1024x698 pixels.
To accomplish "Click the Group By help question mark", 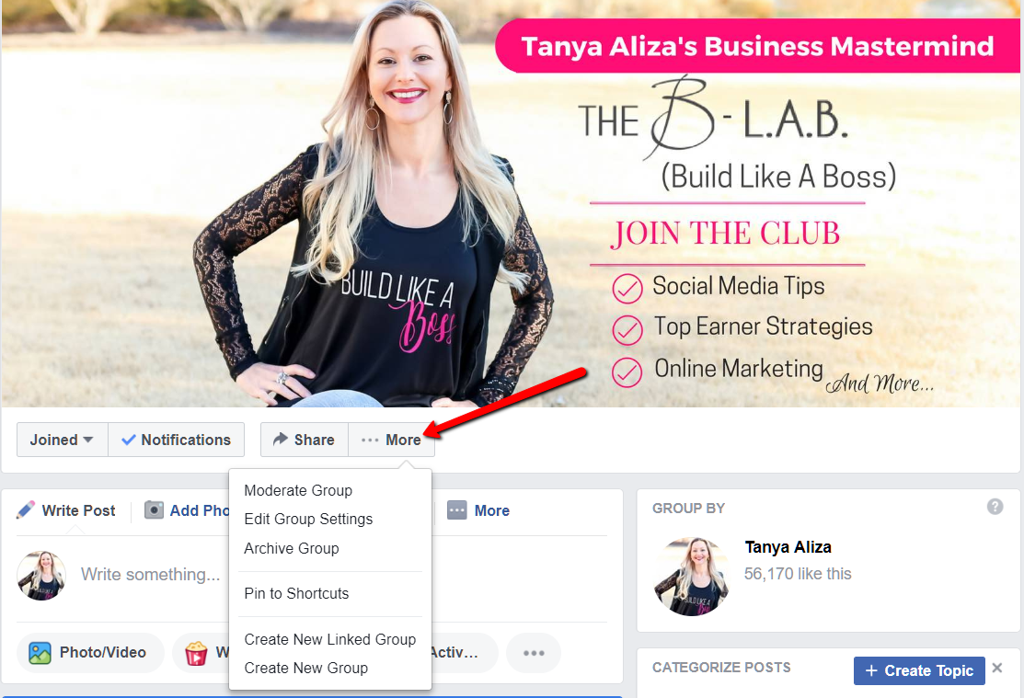I will tap(995, 507).
